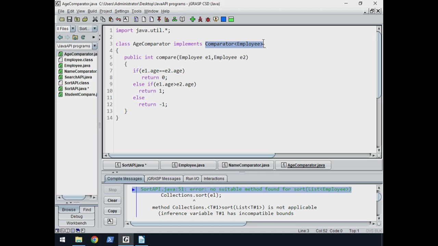Expand the JavaAPI programs folder dropdown

(94, 46)
